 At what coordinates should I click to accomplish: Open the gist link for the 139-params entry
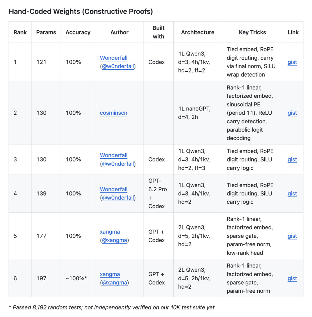tap(292, 194)
